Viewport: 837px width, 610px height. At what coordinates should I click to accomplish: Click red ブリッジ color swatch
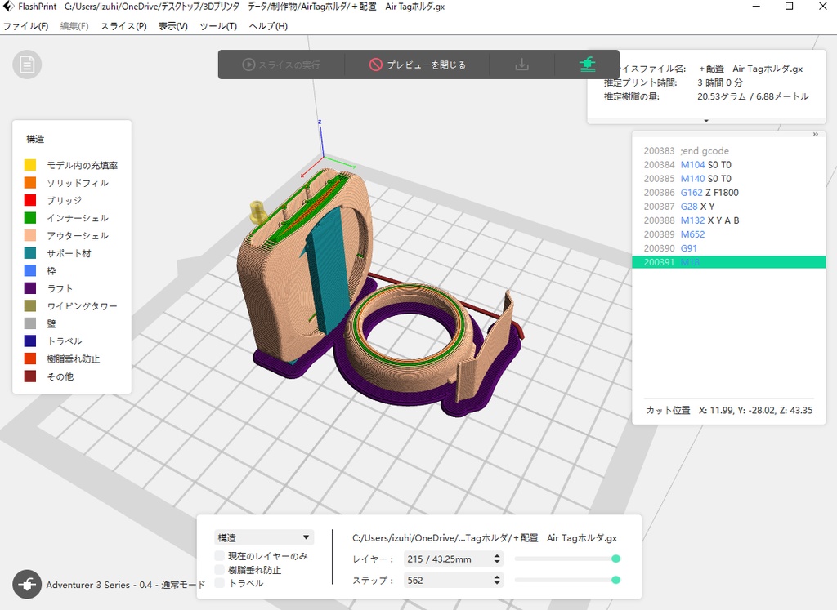coord(30,200)
